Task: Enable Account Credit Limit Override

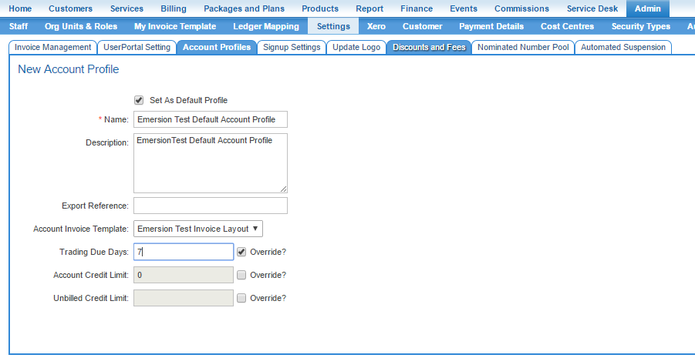Action: [241, 275]
